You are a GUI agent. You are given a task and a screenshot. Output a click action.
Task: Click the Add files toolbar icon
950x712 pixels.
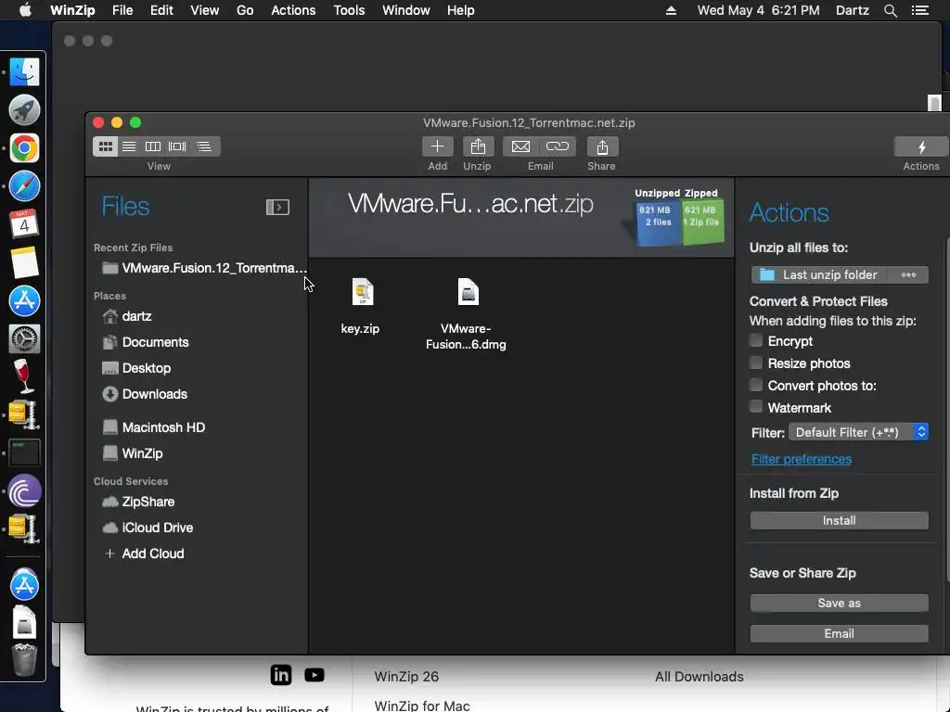438,146
